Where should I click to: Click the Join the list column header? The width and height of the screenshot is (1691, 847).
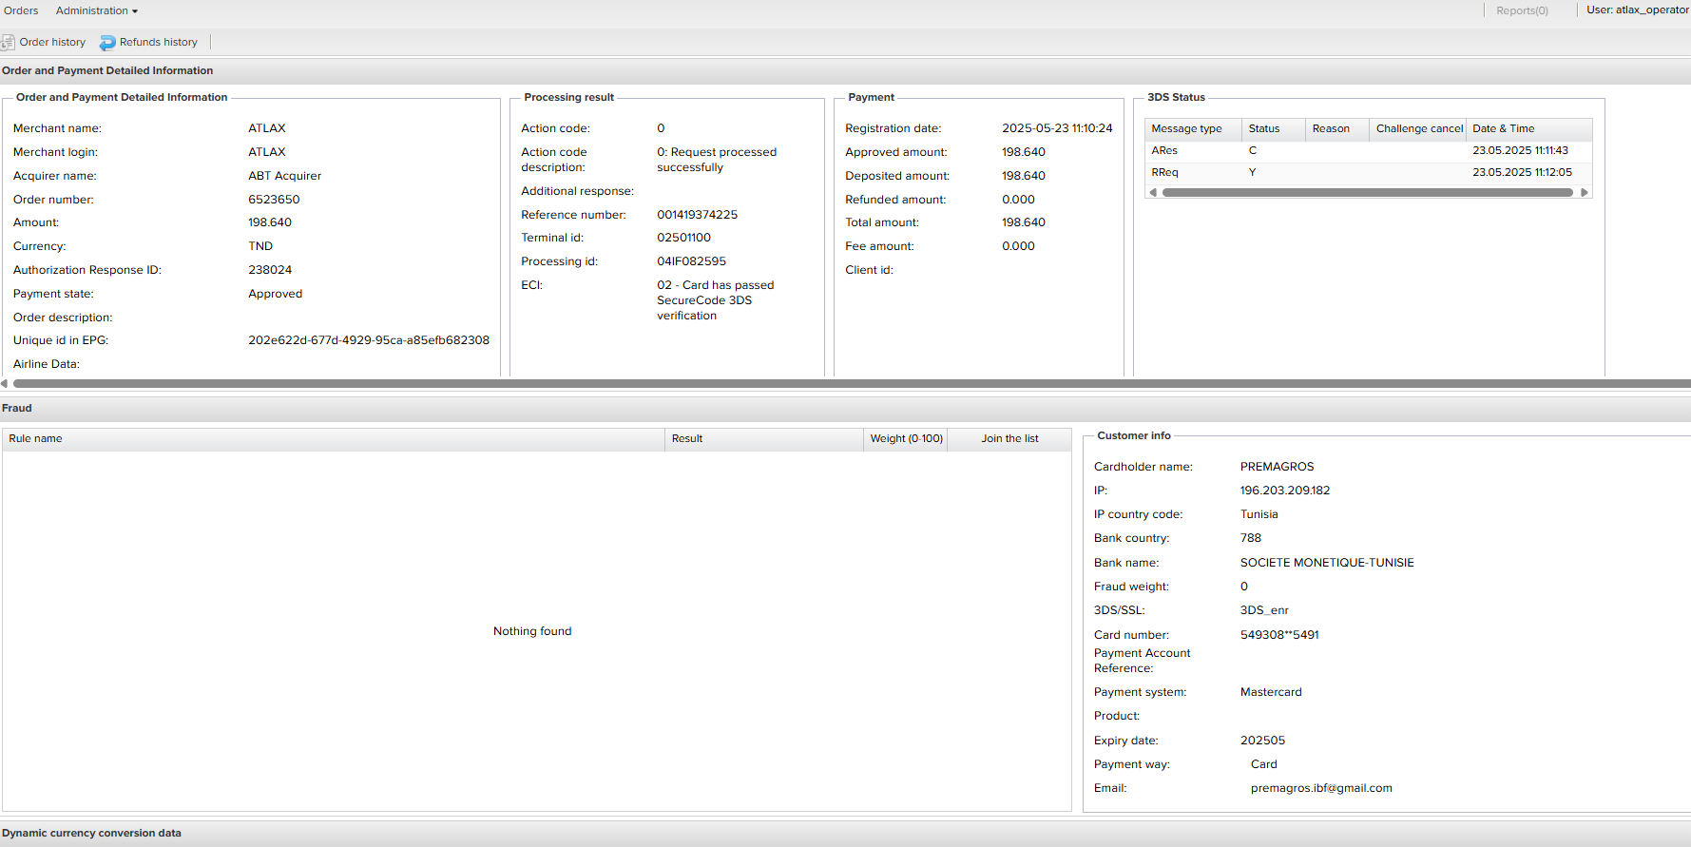click(x=1009, y=438)
